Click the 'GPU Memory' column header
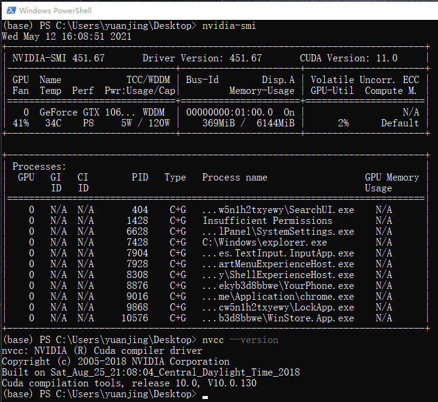This screenshot has height=402, width=438. click(392, 178)
